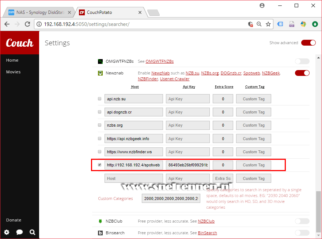Viewport: 322px width, 239px height.
Task: Click the colorful drive extension icon
Action: 303,24
